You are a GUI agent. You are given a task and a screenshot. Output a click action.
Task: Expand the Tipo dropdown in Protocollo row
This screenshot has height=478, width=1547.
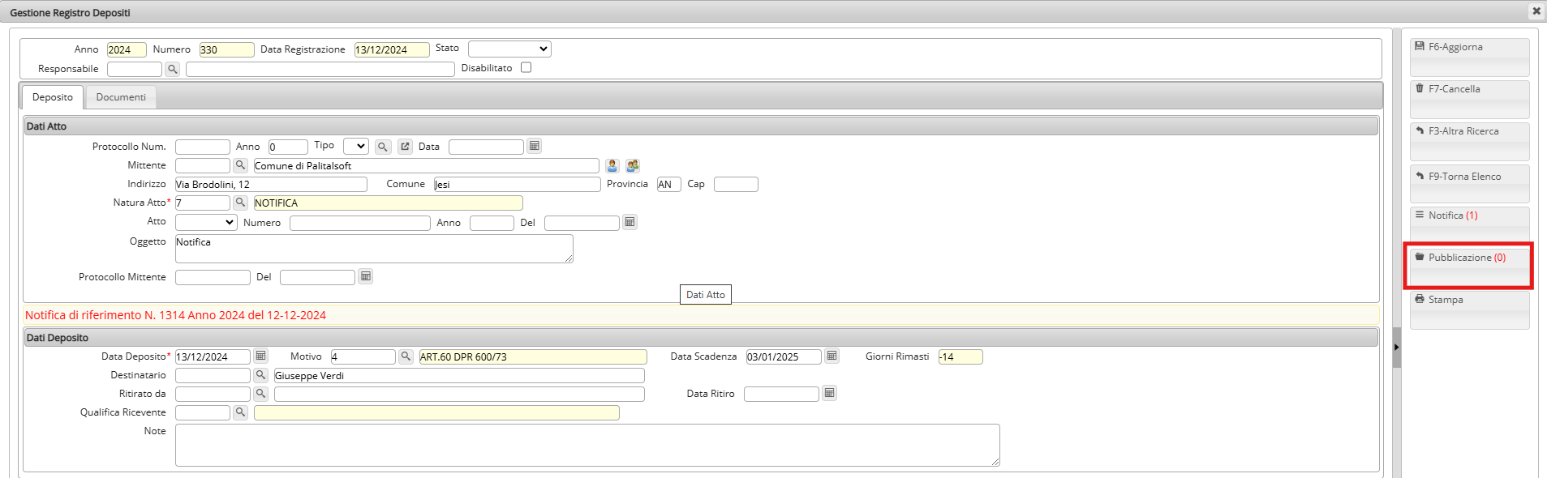tap(355, 147)
